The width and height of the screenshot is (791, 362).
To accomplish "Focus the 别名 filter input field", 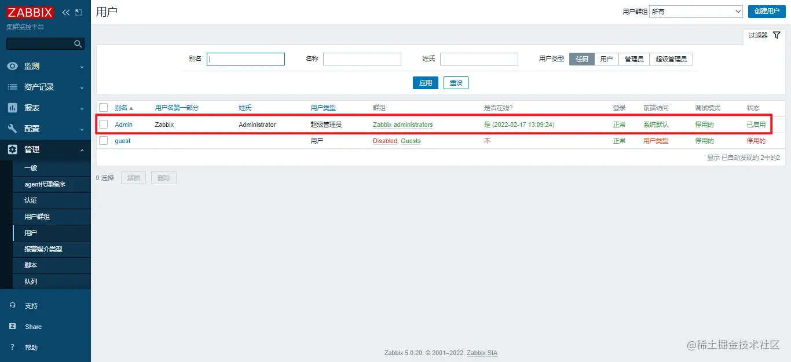I will pyautogui.click(x=246, y=59).
